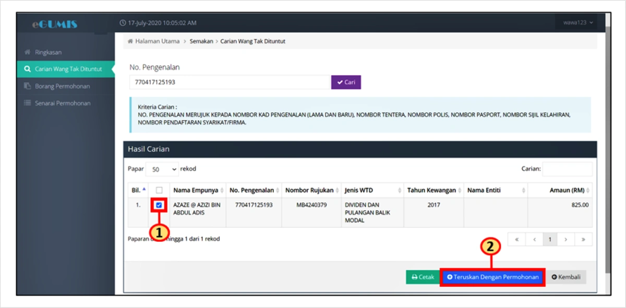626x308 pixels.
Task: Expand the Papar records-per-page dropdown
Action: coord(162,169)
